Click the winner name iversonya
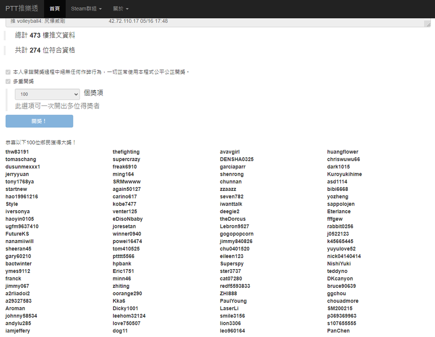 click(x=17, y=211)
